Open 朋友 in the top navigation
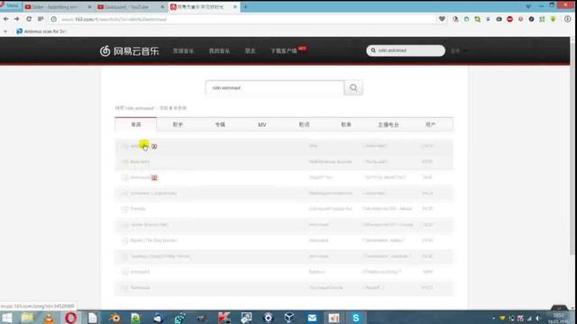 (x=251, y=50)
